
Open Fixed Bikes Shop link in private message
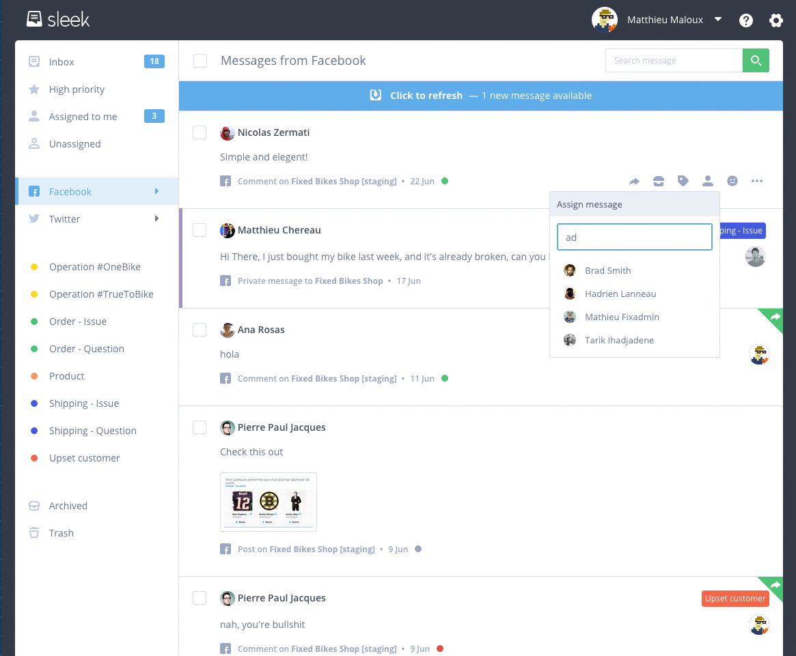348,281
